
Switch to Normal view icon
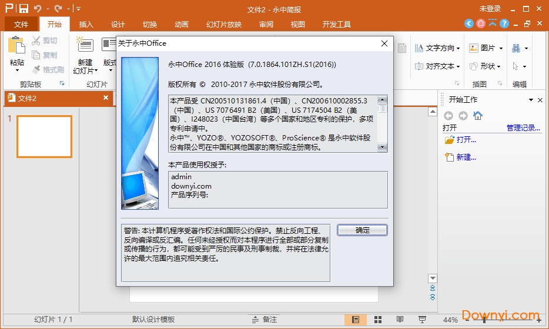(x=356, y=319)
